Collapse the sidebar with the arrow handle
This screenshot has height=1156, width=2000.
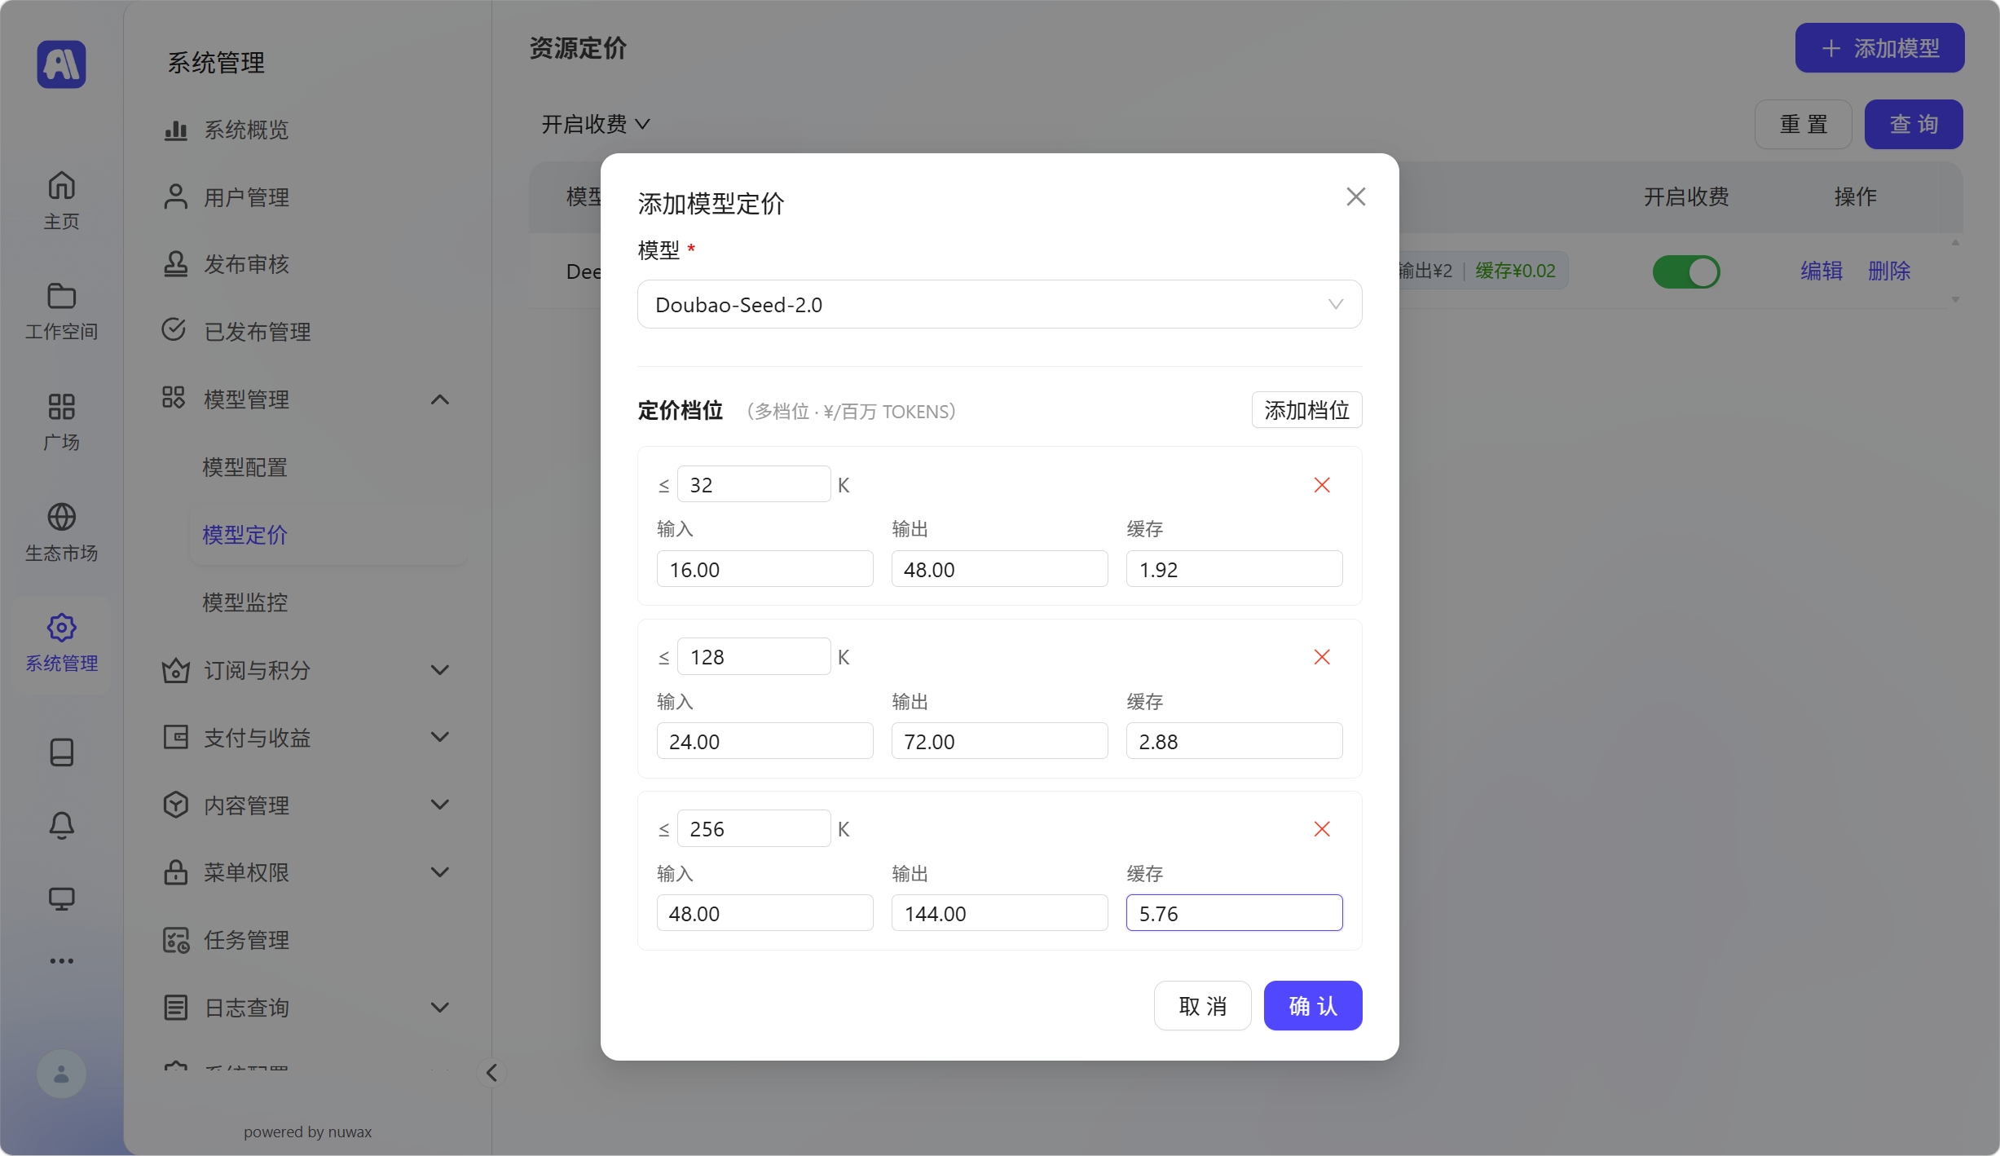[x=491, y=1073]
